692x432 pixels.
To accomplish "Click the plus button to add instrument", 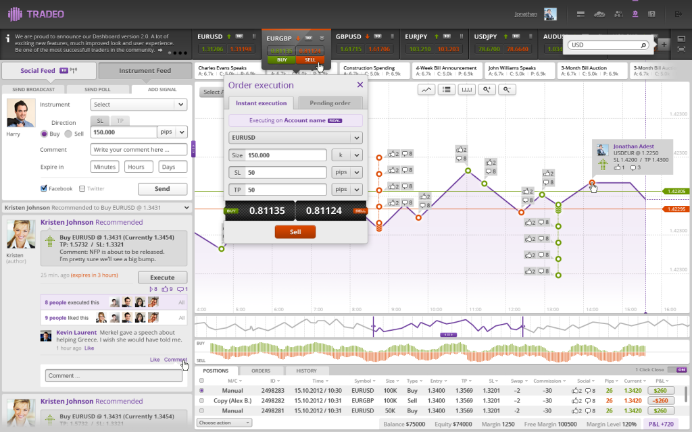I will 664,45.
